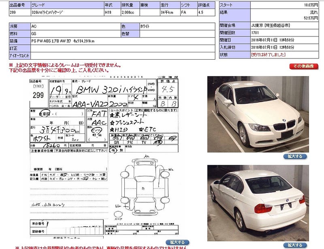The image size is (324, 249).
Task: Click the 装備 label cell
Action: click(x=20, y=41)
